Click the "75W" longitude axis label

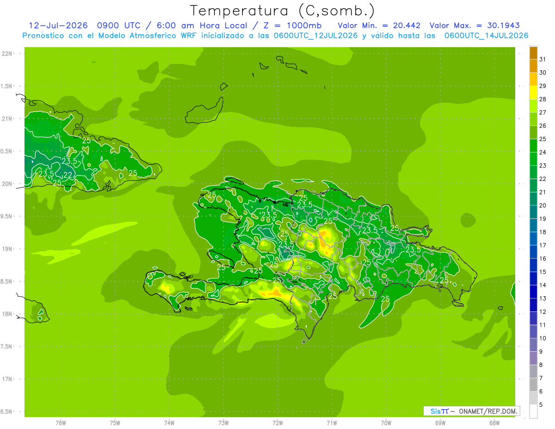pyautogui.click(x=115, y=423)
